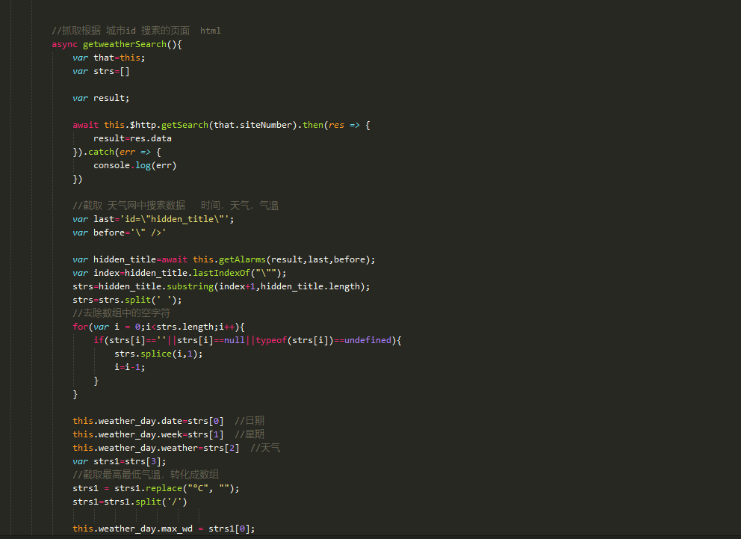Click the line defining var last hidden_title
The image size is (741, 539).
(x=153, y=219)
